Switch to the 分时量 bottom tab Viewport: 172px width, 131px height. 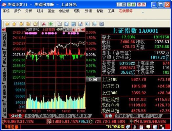[x=16, y=116]
